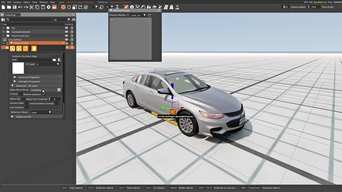Open the Window menu
The image size is (342, 192).
(43, 2)
